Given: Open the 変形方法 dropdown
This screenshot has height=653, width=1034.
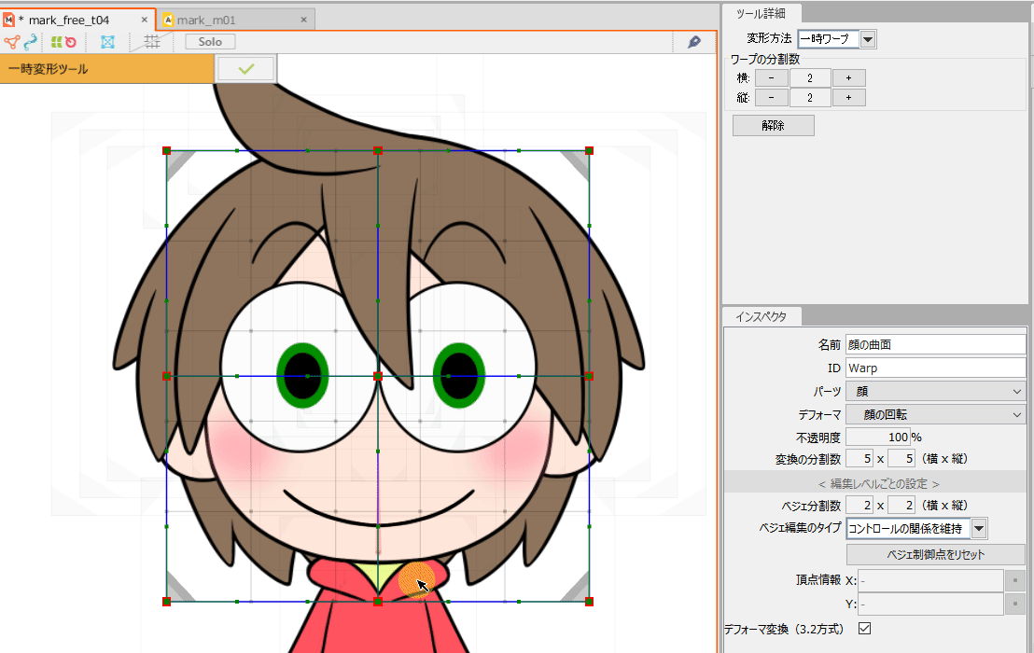Looking at the screenshot, I should coord(868,39).
